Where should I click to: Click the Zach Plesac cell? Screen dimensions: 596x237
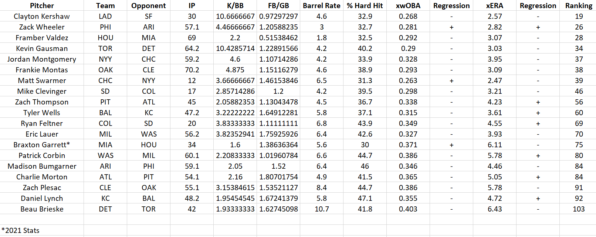click(x=42, y=188)
